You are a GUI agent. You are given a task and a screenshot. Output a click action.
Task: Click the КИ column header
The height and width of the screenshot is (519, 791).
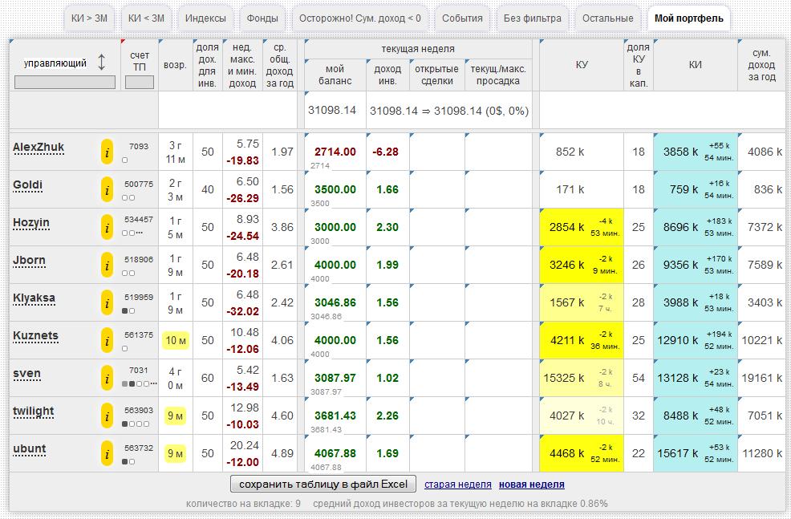tap(696, 65)
